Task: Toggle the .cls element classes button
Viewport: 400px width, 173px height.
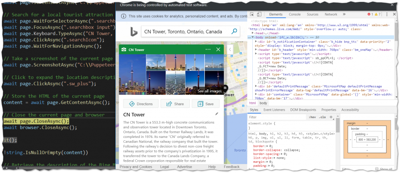Action: pyautogui.click(x=322, y=117)
